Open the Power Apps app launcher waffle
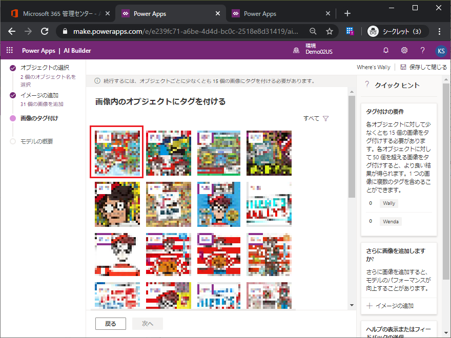Image resolution: width=451 pixels, height=338 pixels. tap(10, 50)
